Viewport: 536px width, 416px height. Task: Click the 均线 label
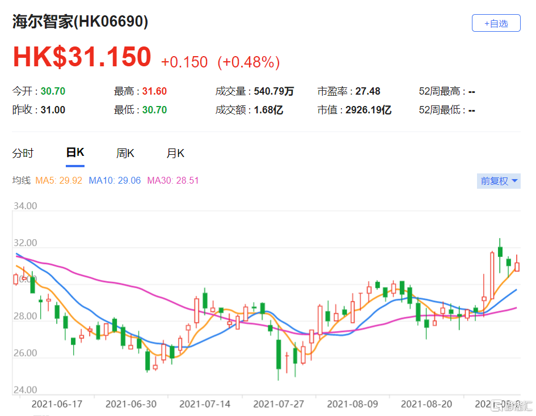click(x=21, y=180)
